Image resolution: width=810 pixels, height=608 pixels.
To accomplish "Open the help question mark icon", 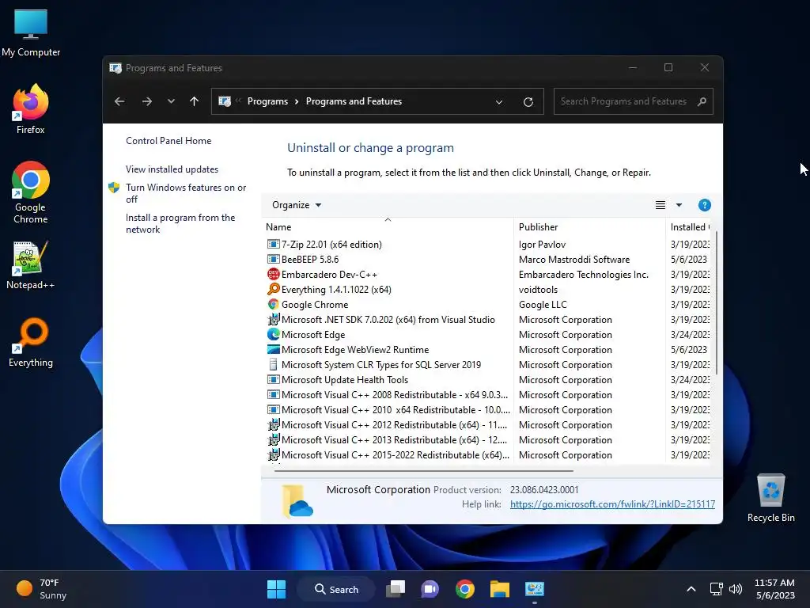I will pyautogui.click(x=704, y=205).
